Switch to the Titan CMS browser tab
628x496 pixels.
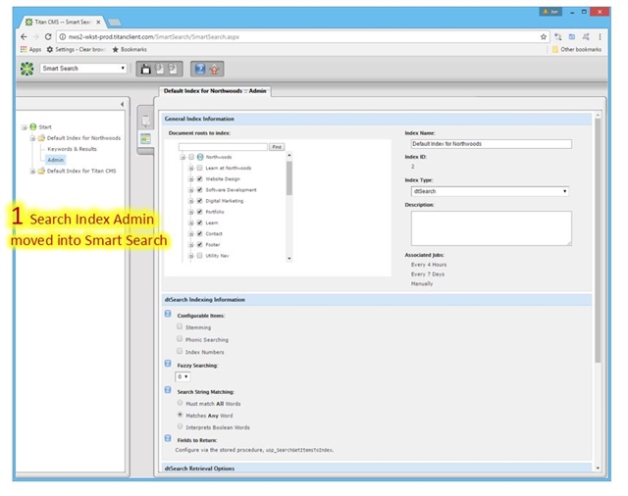point(63,22)
